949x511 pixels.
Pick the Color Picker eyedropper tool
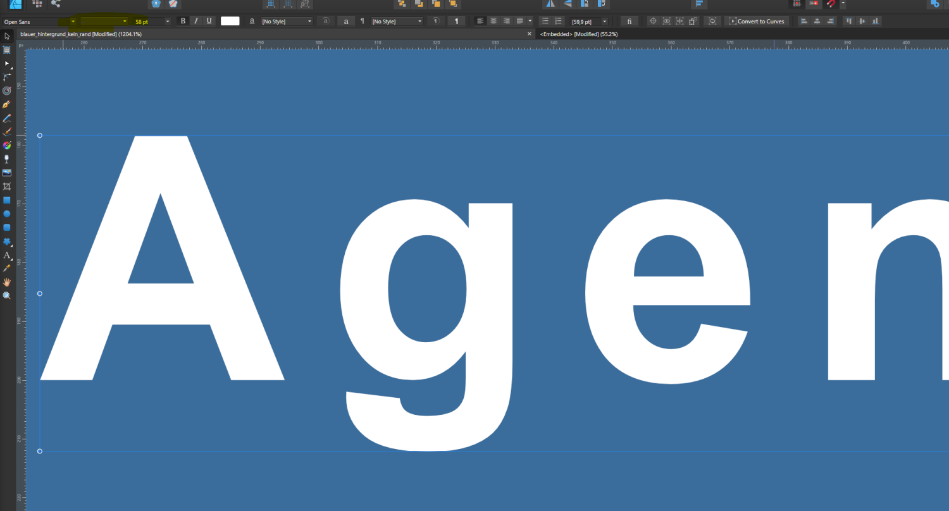click(x=7, y=268)
